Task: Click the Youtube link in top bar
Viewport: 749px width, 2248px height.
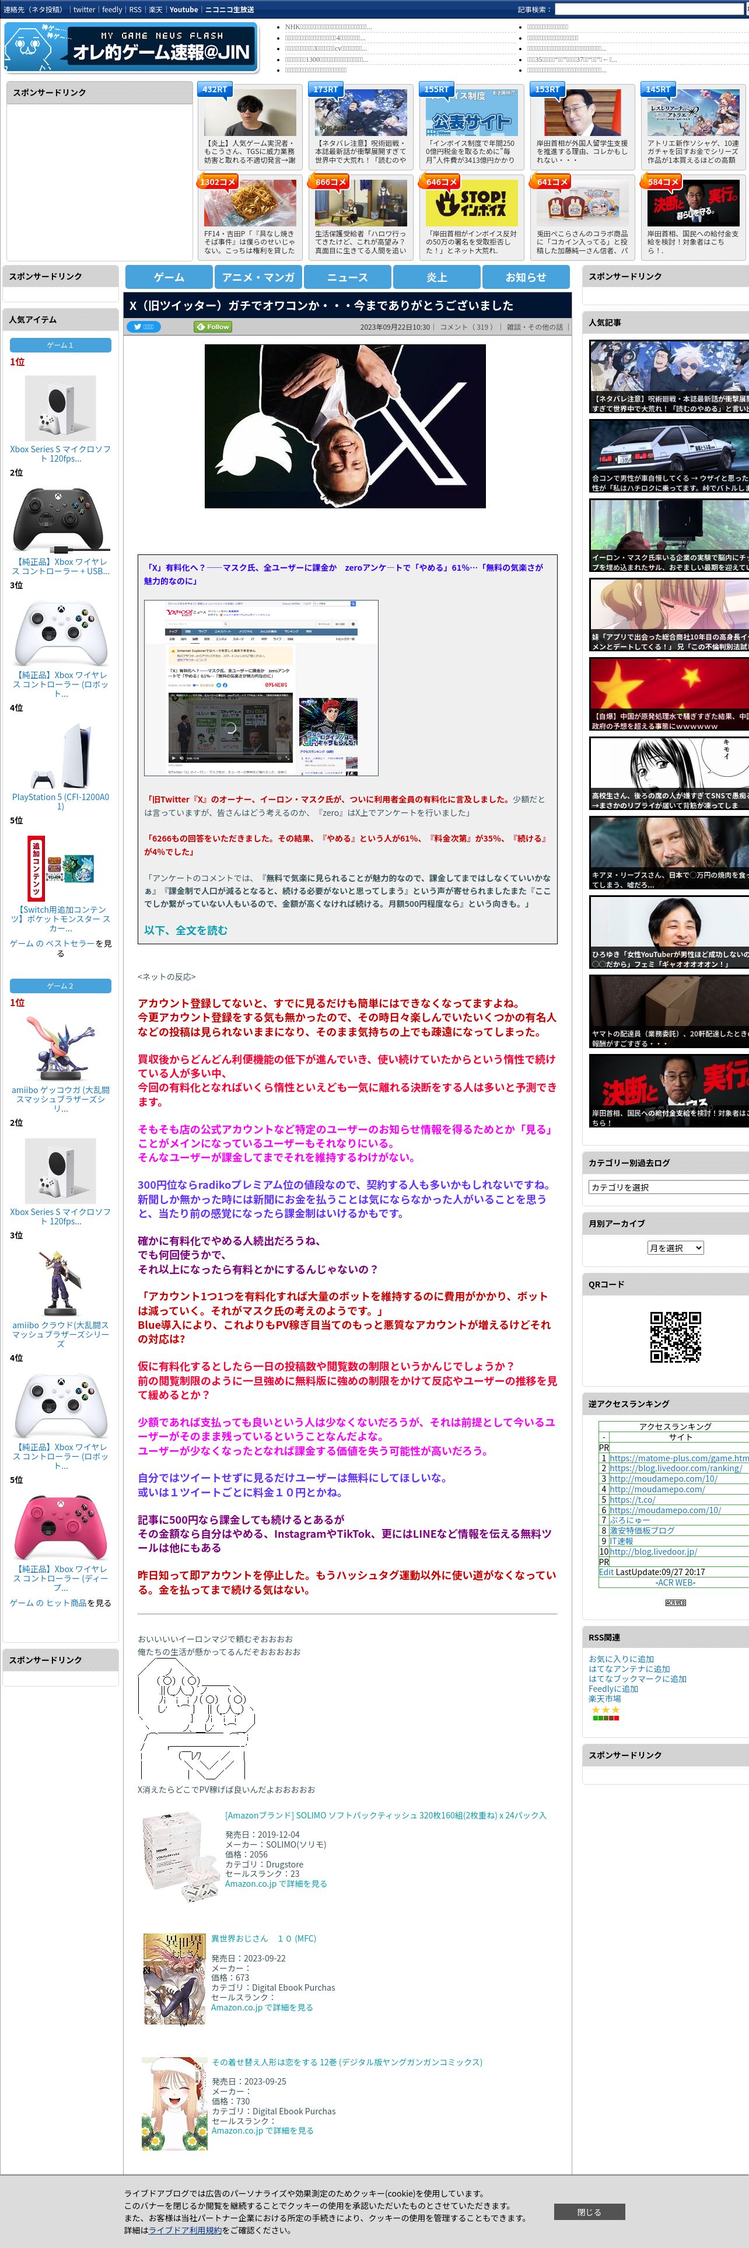Action: (183, 9)
